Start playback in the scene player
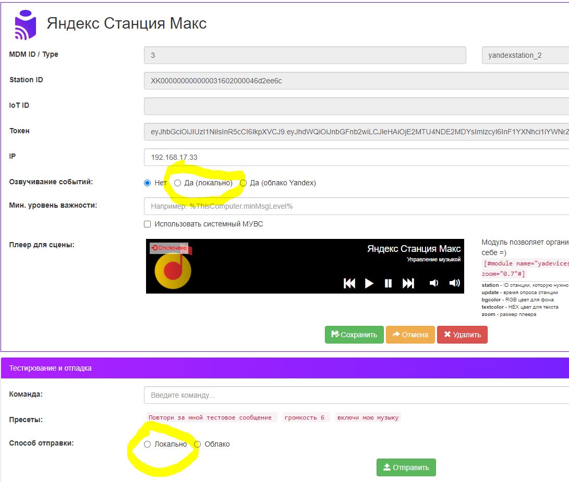The width and height of the screenshot is (569, 482). 369,283
